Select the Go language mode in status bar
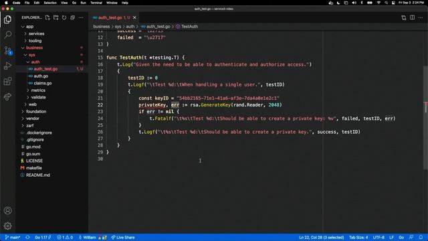The image size is (428, 241). pos(401,238)
